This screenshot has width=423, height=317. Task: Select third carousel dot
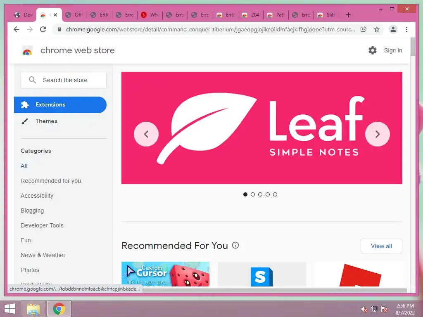tap(260, 194)
